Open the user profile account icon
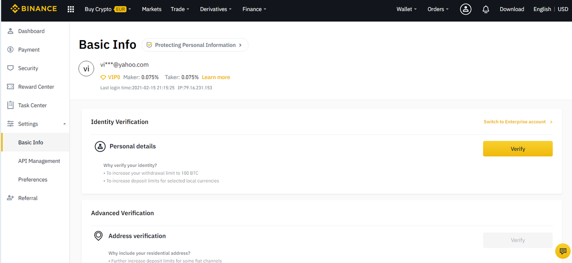The width and height of the screenshot is (572, 263). pos(466,9)
